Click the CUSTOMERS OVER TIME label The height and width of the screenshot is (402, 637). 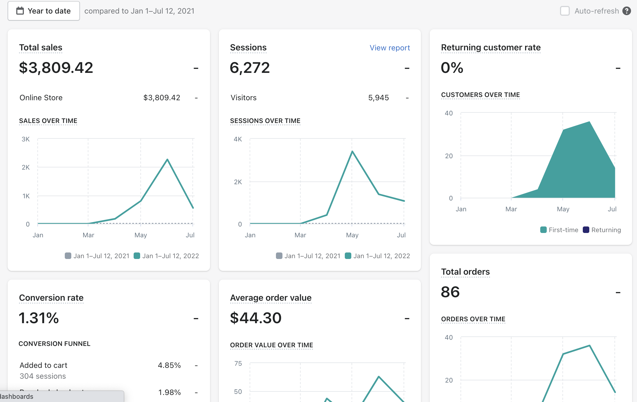coord(480,95)
